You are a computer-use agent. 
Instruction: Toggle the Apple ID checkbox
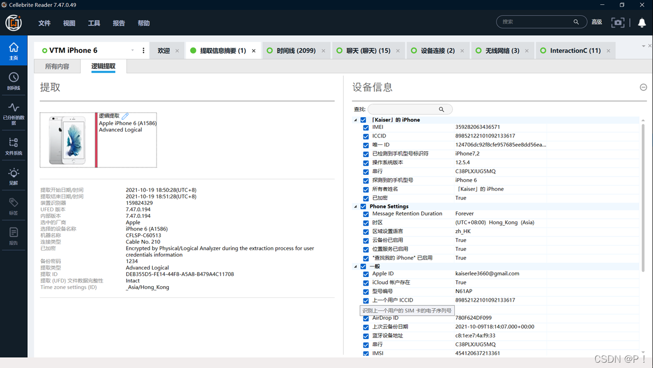366,274
